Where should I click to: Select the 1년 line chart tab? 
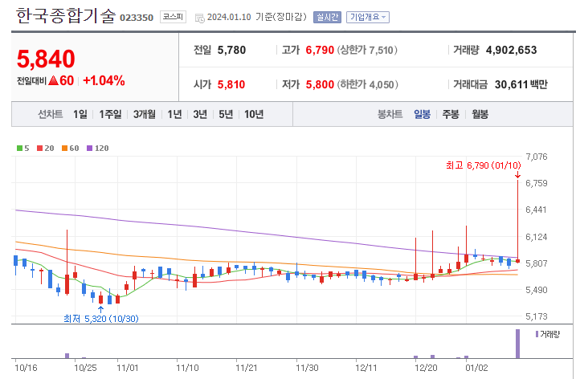[175, 114]
